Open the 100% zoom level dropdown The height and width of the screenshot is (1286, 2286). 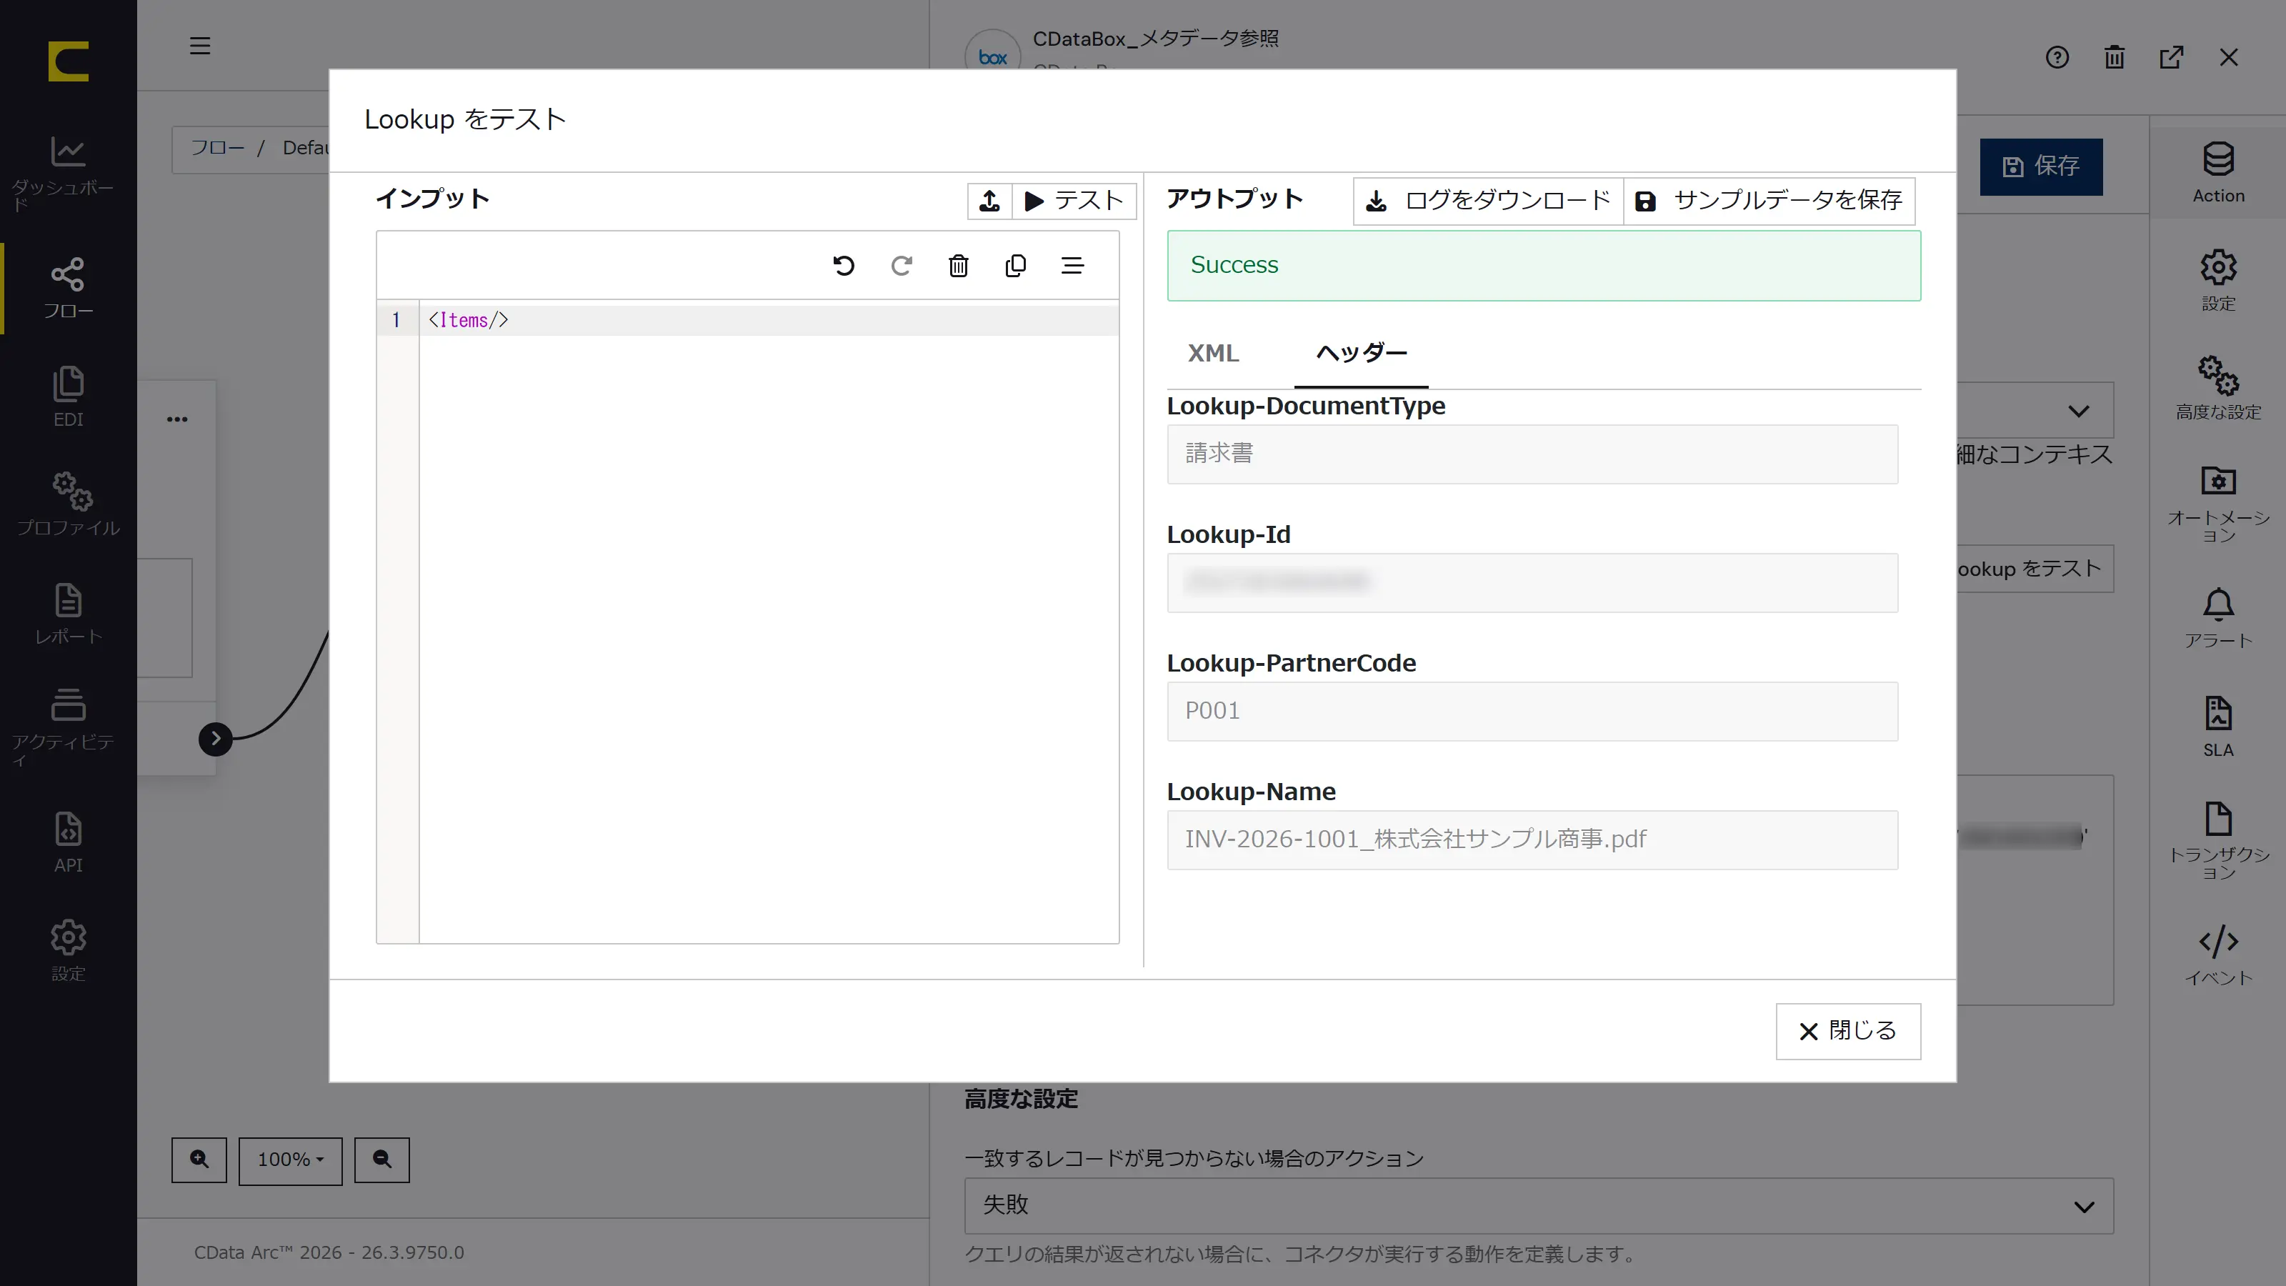point(290,1160)
